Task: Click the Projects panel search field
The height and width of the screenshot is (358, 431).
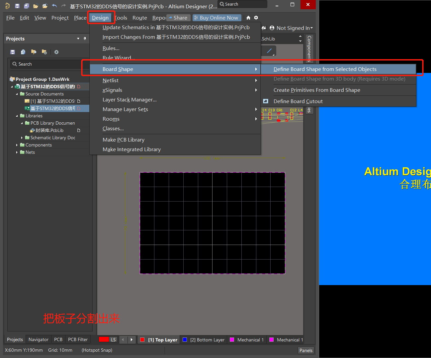Action: tap(50, 64)
